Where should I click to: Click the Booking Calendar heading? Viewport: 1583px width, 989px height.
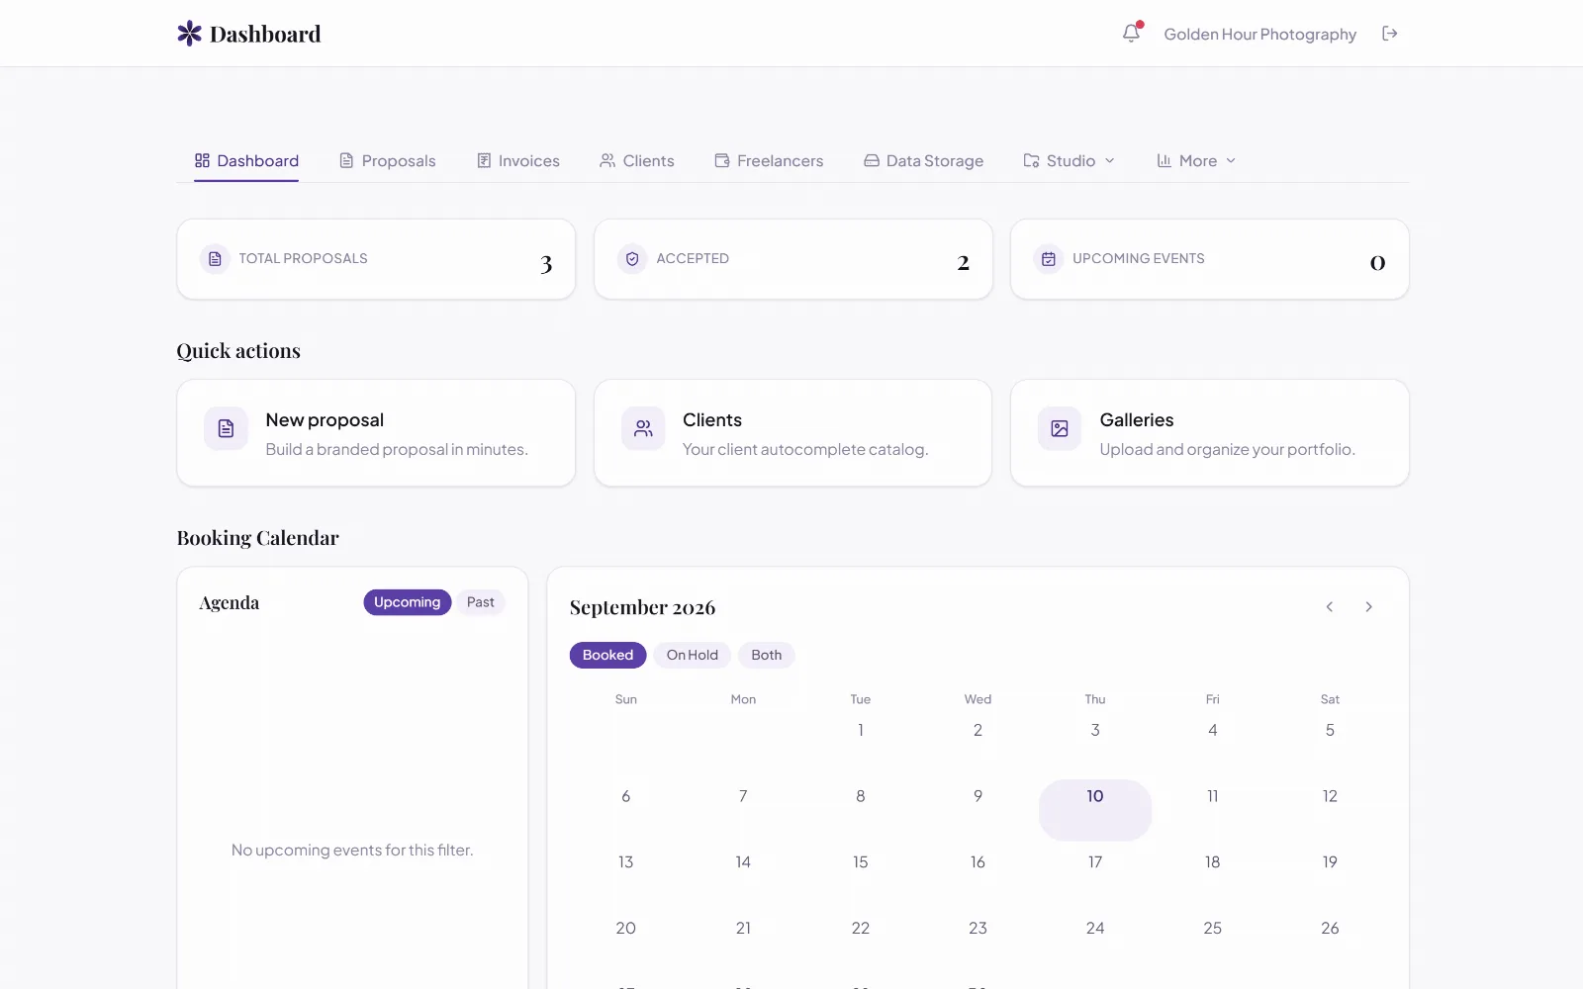pyautogui.click(x=258, y=538)
